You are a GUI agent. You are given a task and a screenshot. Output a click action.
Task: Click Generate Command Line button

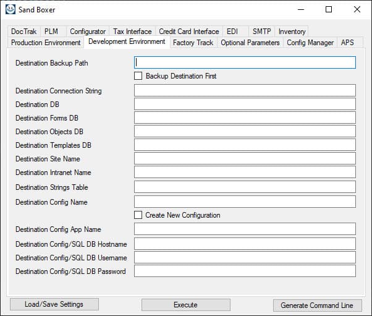click(x=317, y=305)
